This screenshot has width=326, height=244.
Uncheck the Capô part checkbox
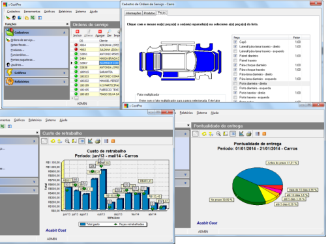[x=235, y=42]
